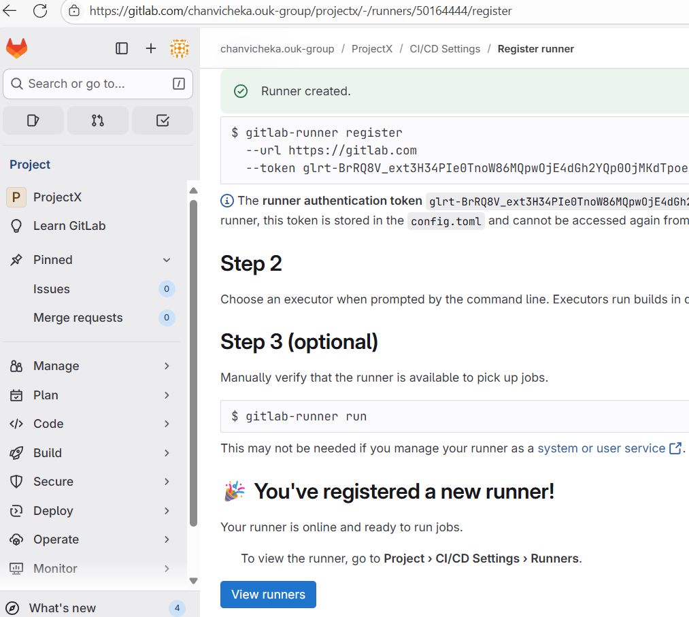The image size is (689, 617).
Task: Toggle the sidebar collapse icon
Action: (122, 48)
